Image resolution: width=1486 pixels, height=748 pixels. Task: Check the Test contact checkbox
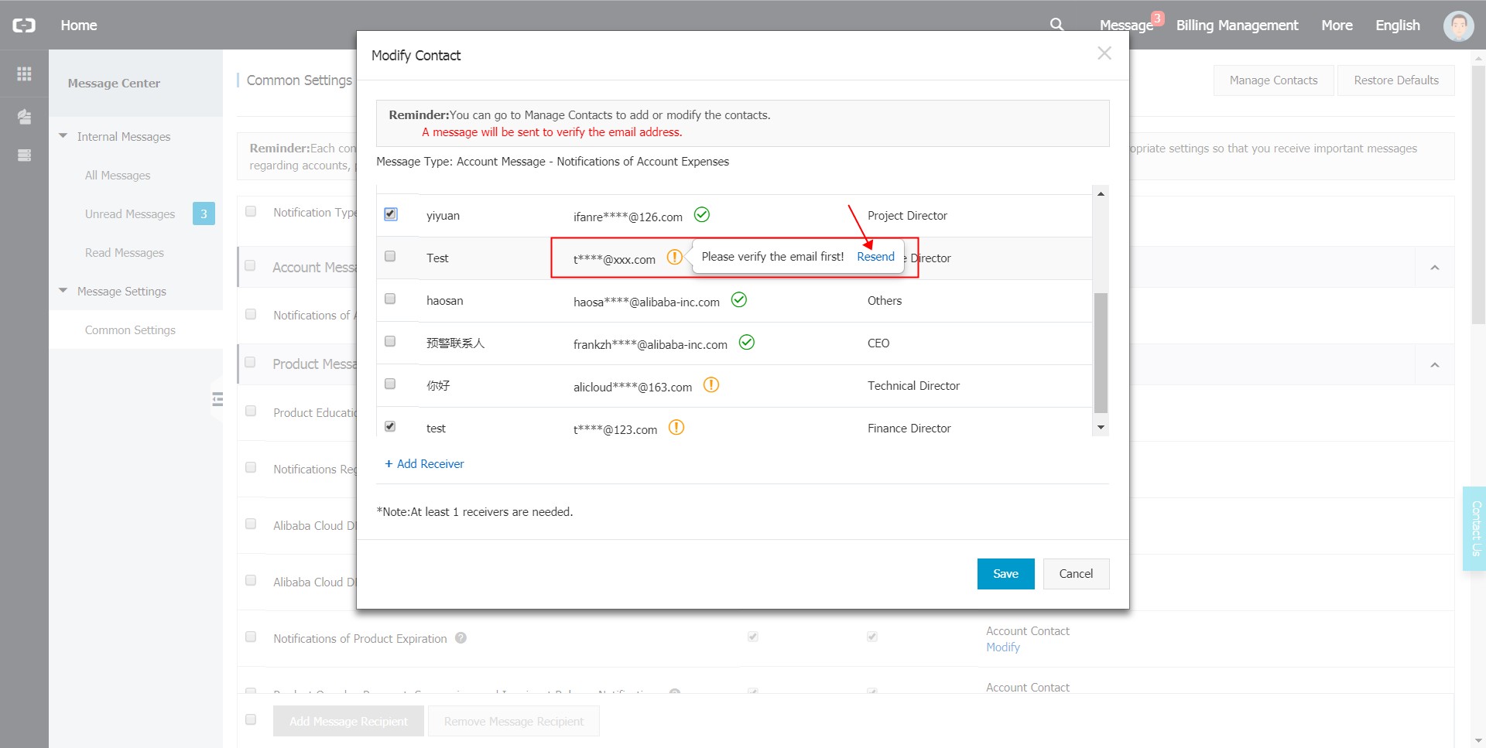(390, 256)
